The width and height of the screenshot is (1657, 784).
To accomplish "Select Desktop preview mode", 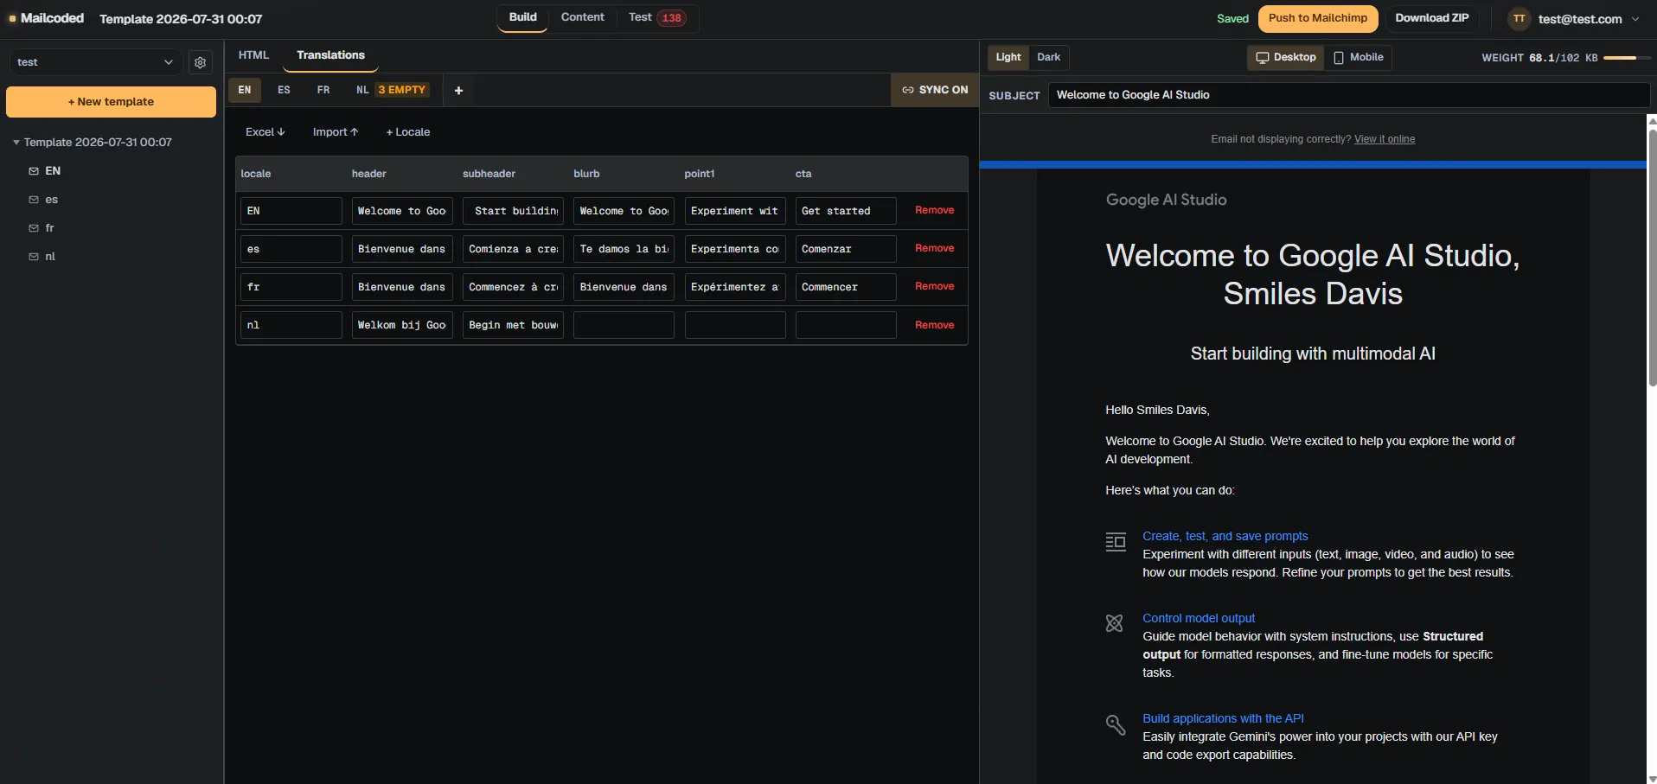I will click(x=1286, y=57).
